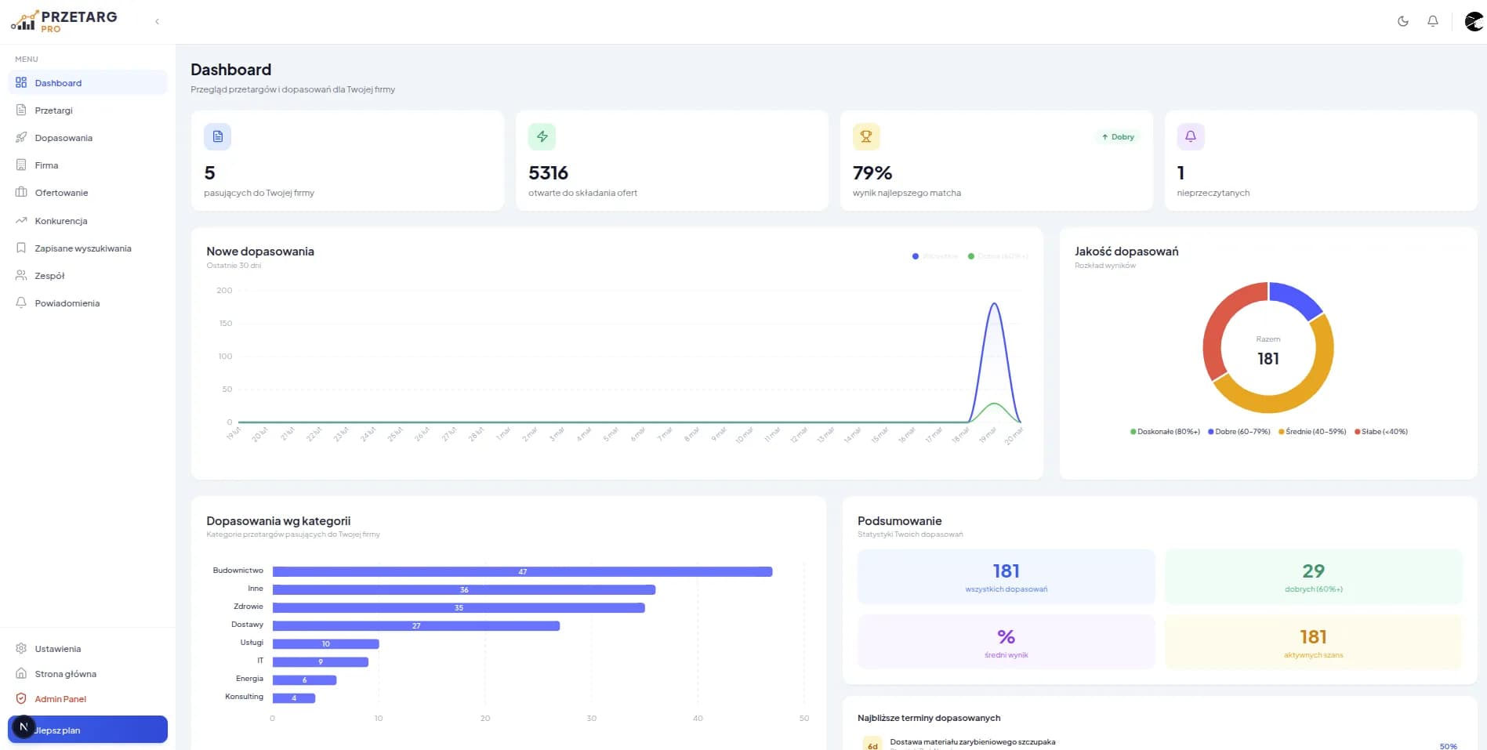Open the Dopasowania section in sidebar
The height and width of the screenshot is (750, 1487).
63,137
